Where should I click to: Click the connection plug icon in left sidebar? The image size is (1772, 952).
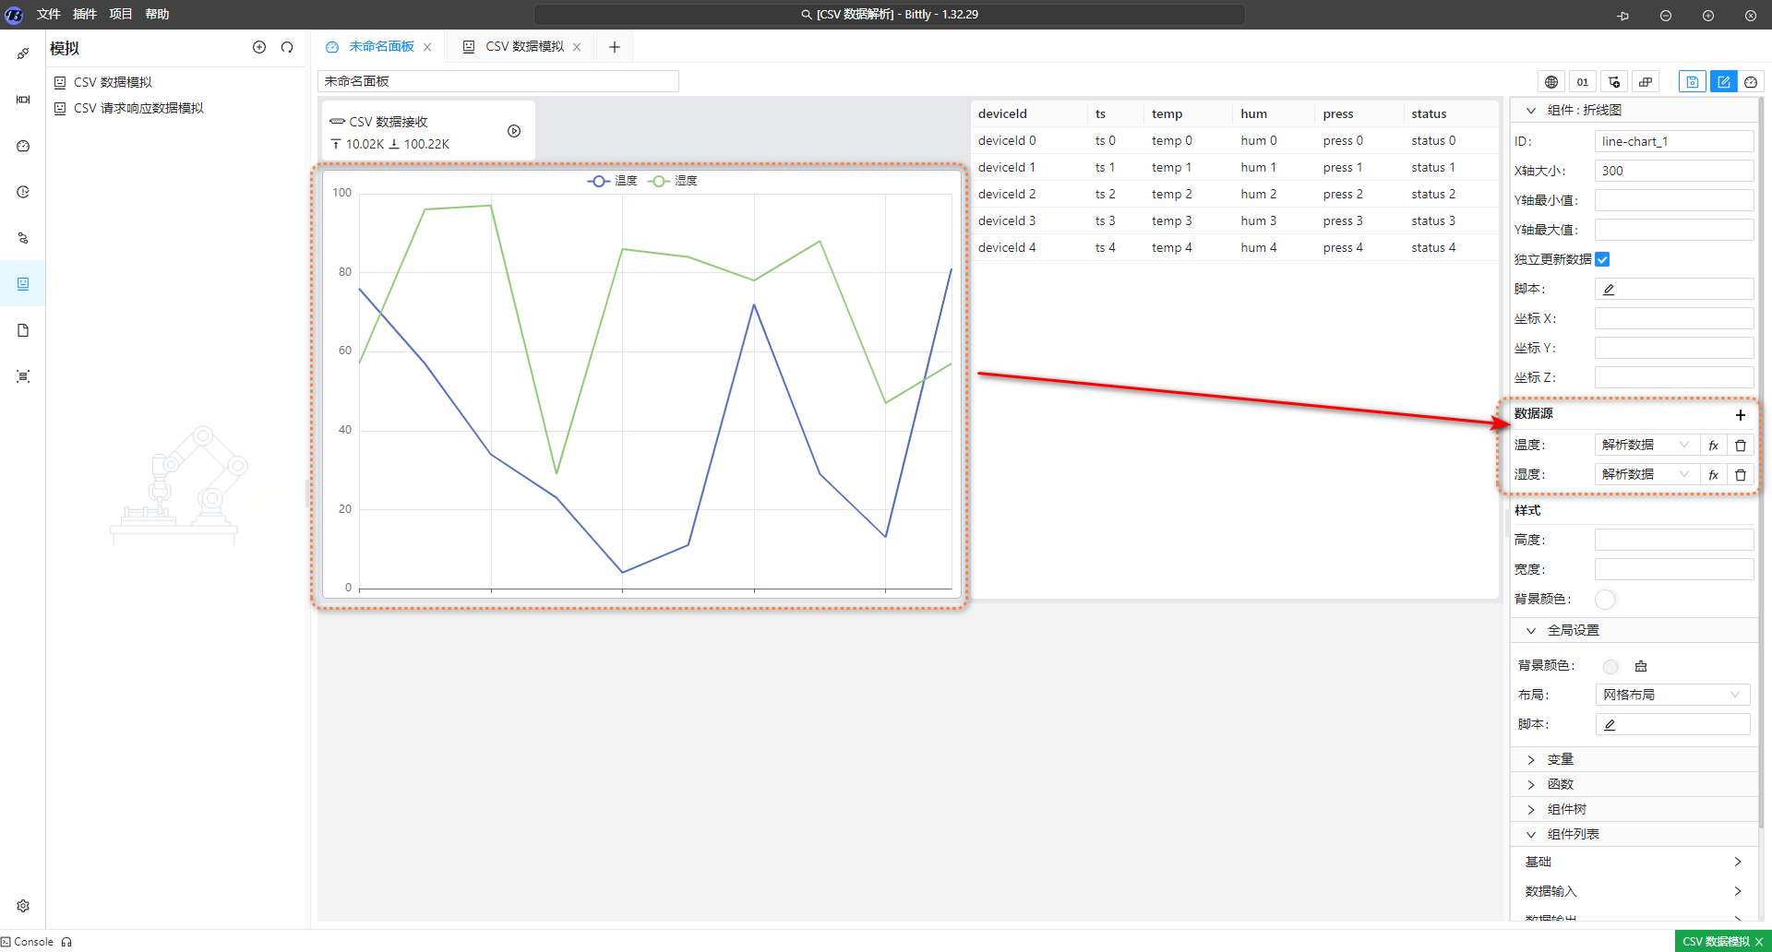pyautogui.click(x=23, y=54)
